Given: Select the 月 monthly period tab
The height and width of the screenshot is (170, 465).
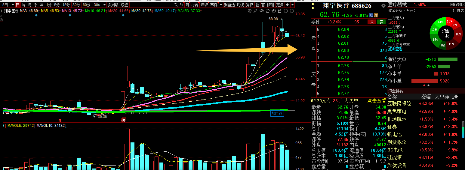Looking at the screenshot, I should tap(29, 5).
